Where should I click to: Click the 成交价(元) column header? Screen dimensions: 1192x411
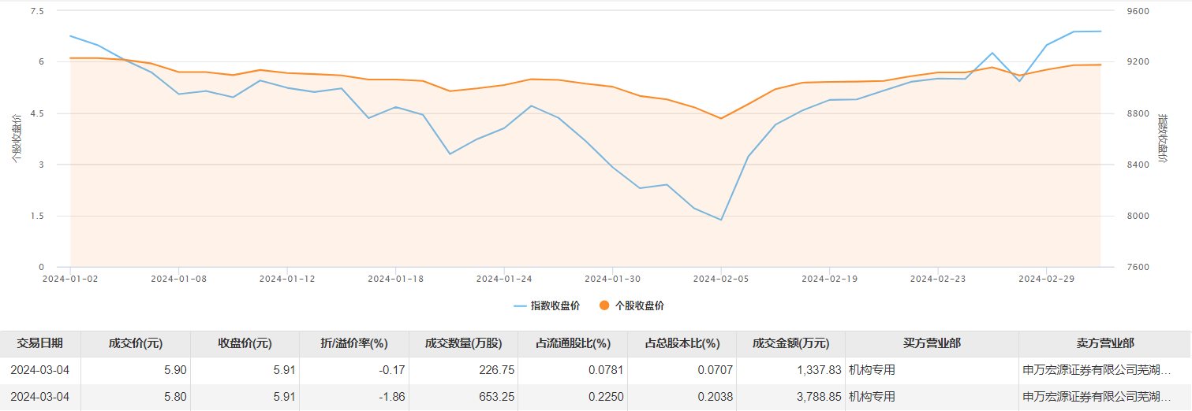[136, 344]
